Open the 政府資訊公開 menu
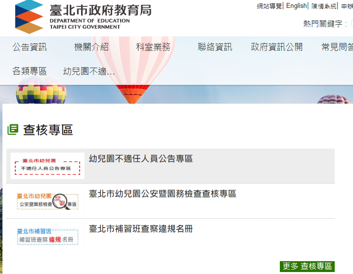353x274 pixels. click(x=277, y=47)
